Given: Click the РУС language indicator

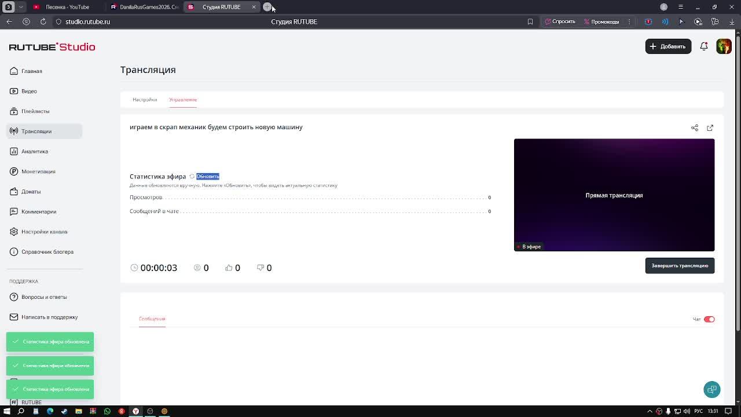Looking at the screenshot, I should 699,411.
